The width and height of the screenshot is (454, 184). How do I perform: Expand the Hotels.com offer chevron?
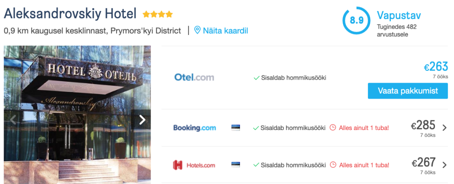point(445,165)
